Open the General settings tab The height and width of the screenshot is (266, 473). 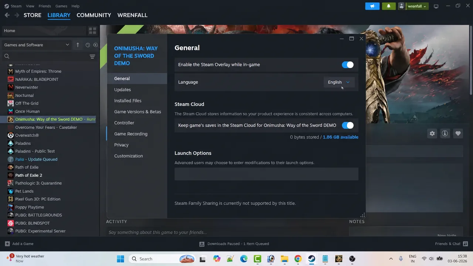click(x=137, y=78)
